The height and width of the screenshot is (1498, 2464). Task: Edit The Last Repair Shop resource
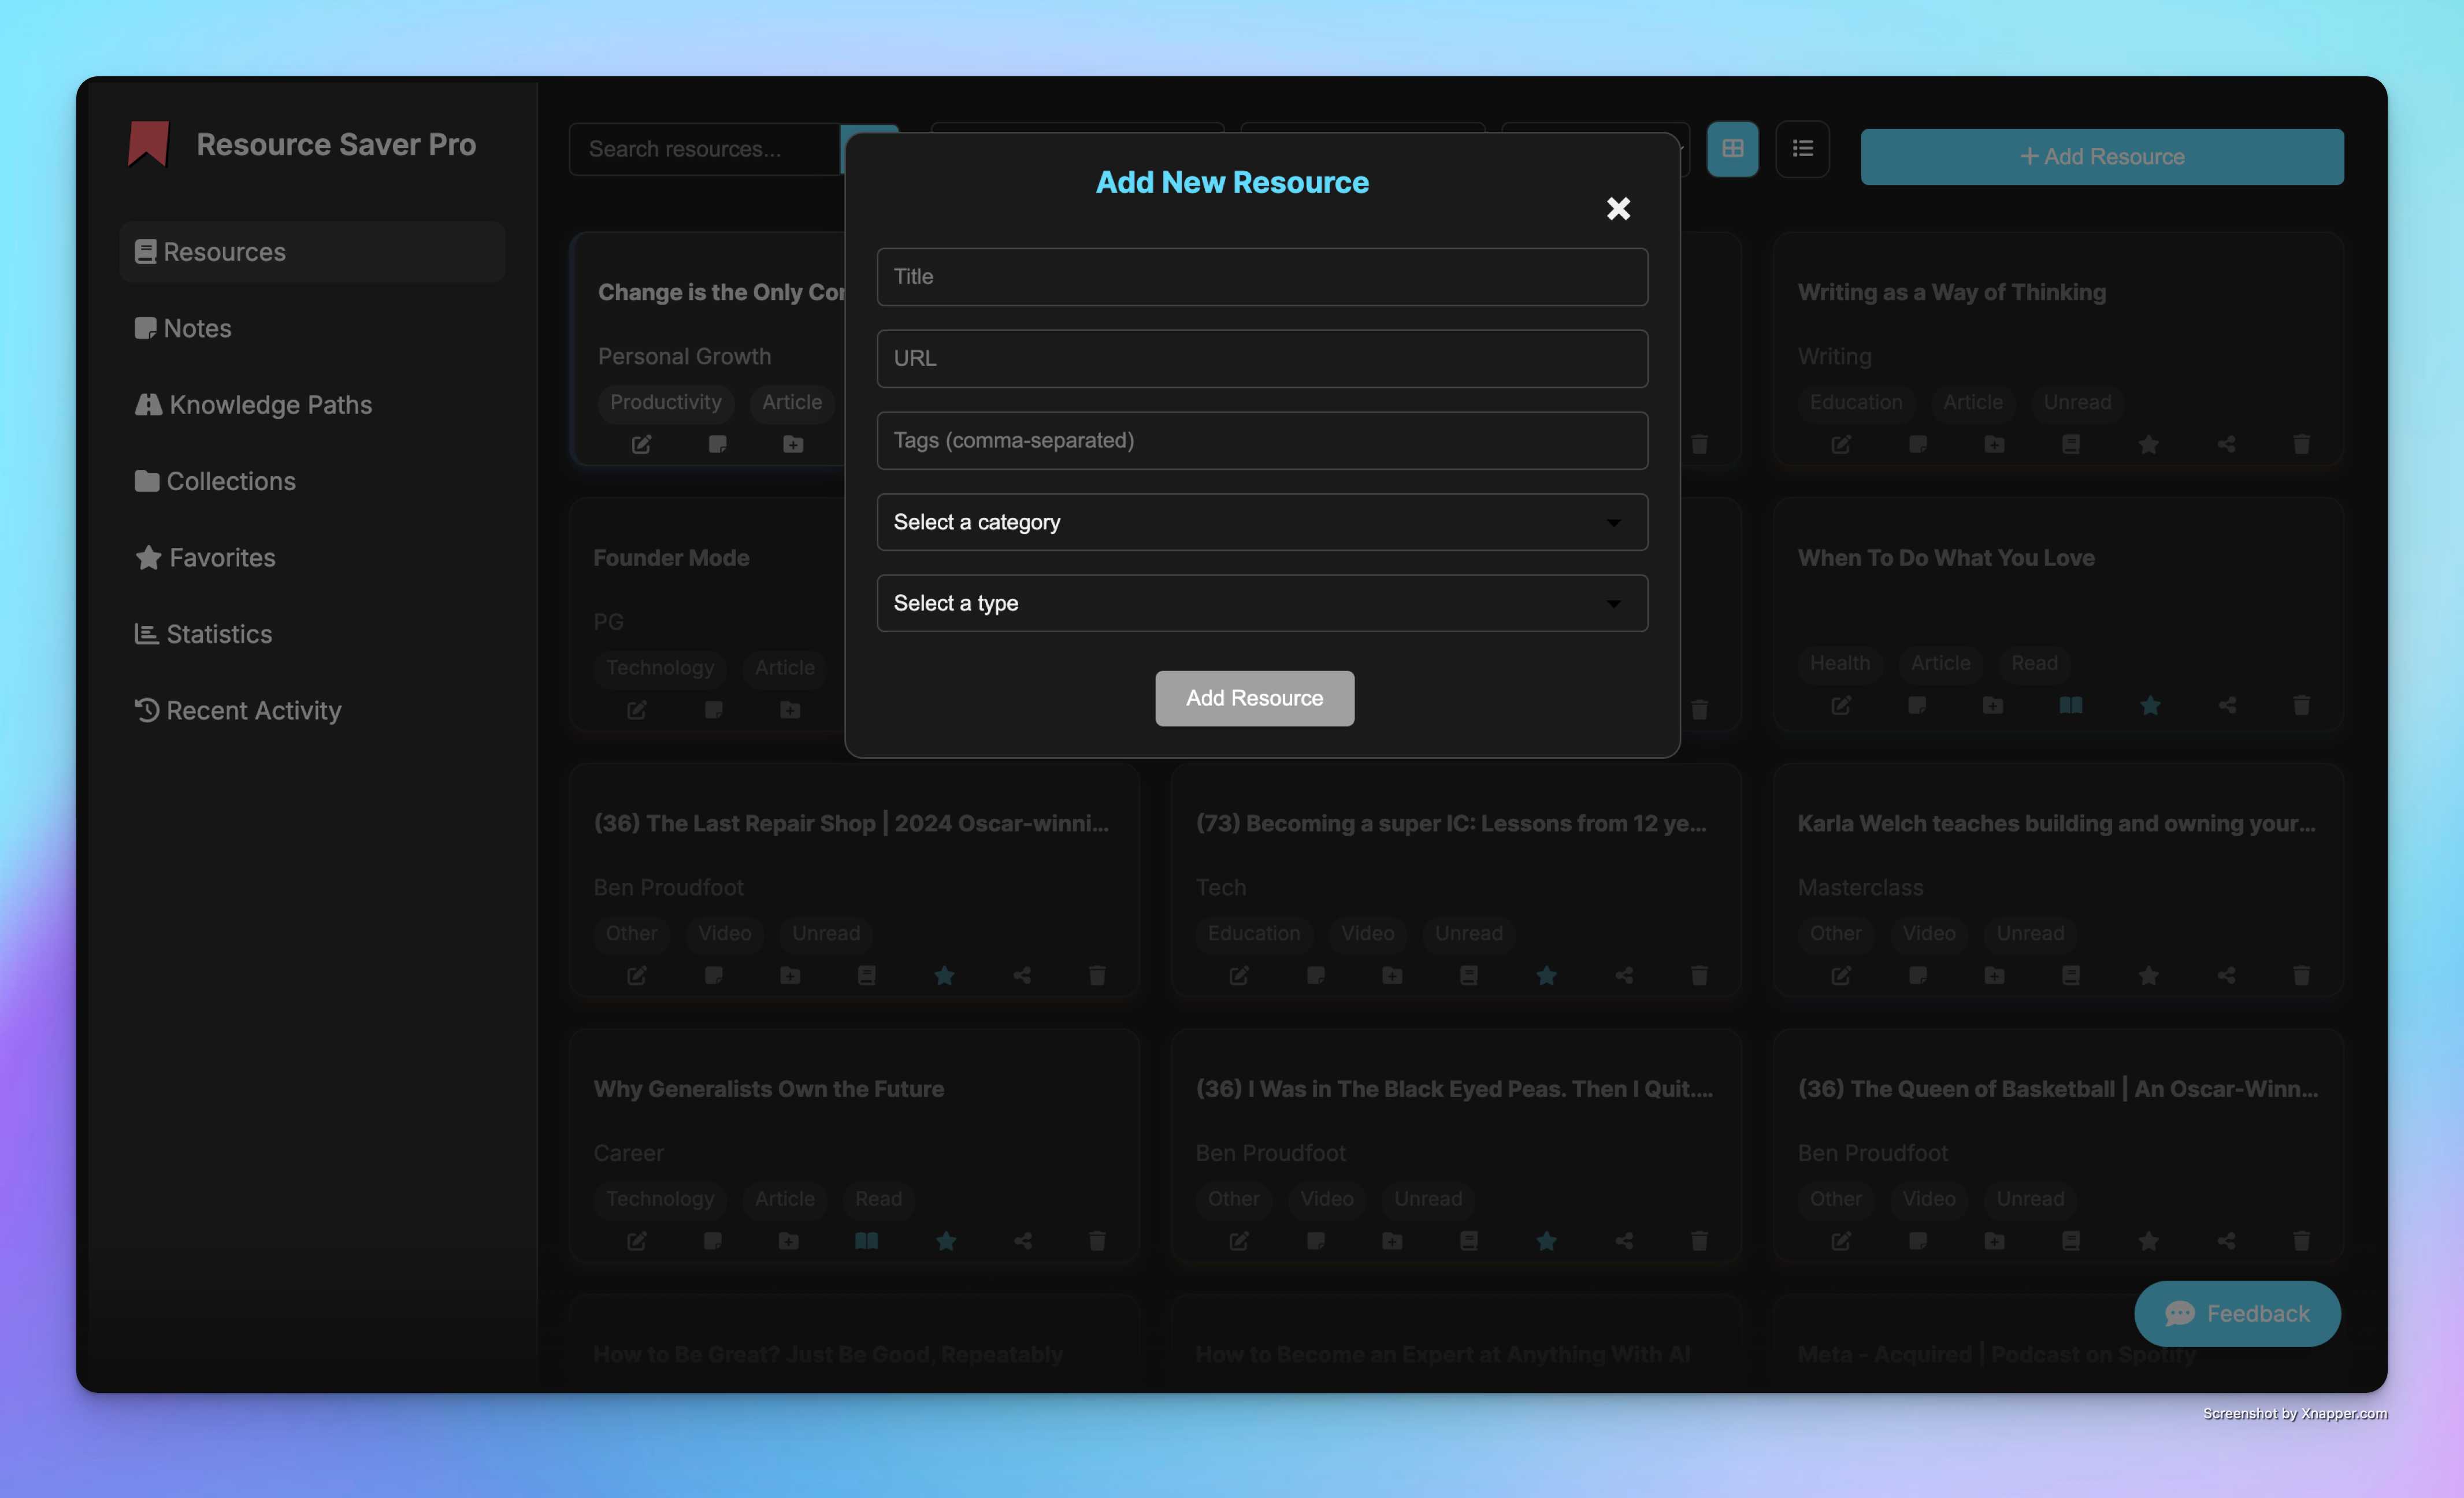636,975
